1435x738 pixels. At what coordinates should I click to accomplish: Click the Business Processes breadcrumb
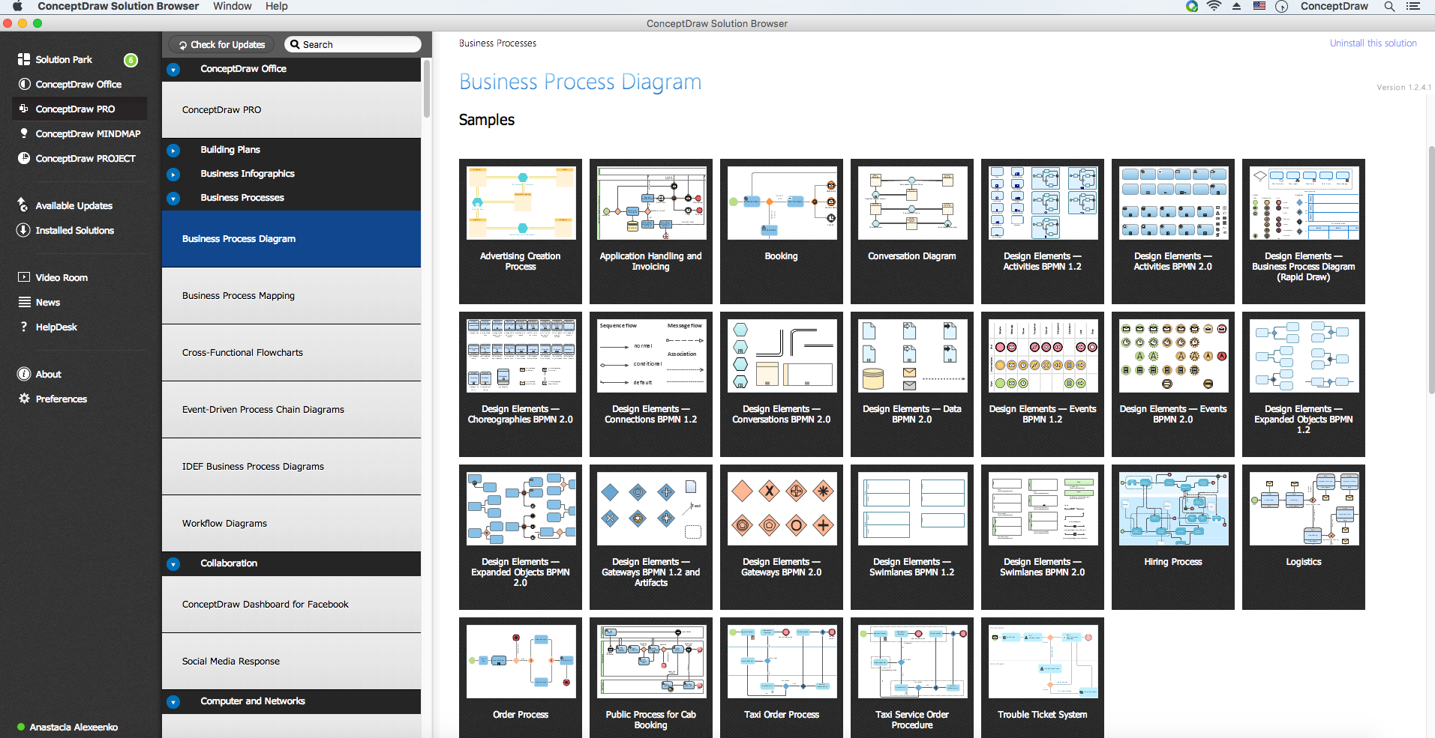tap(497, 43)
